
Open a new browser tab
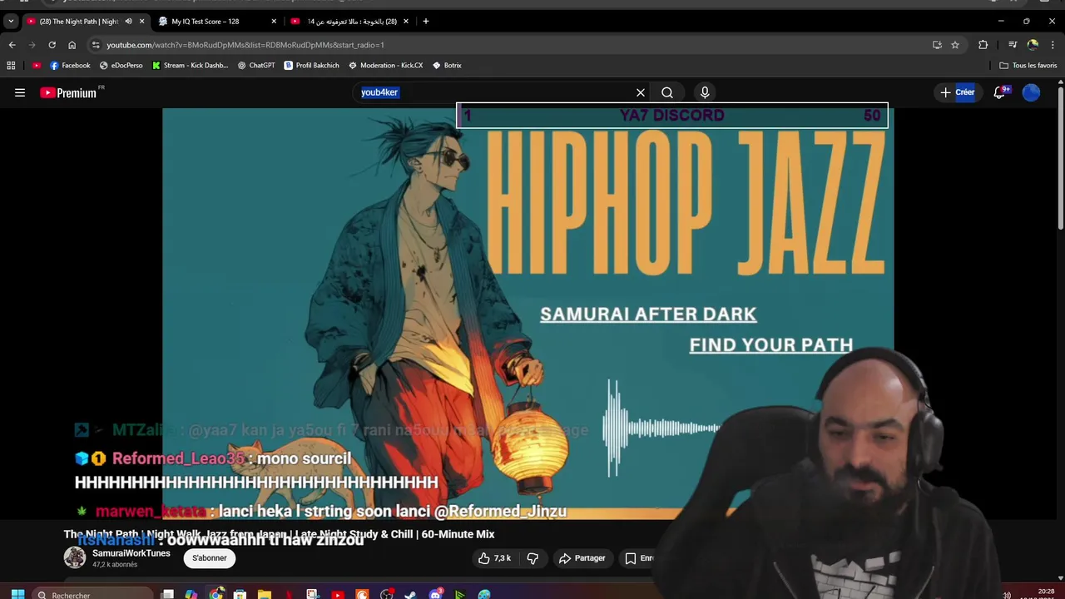pyautogui.click(x=426, y=21)
